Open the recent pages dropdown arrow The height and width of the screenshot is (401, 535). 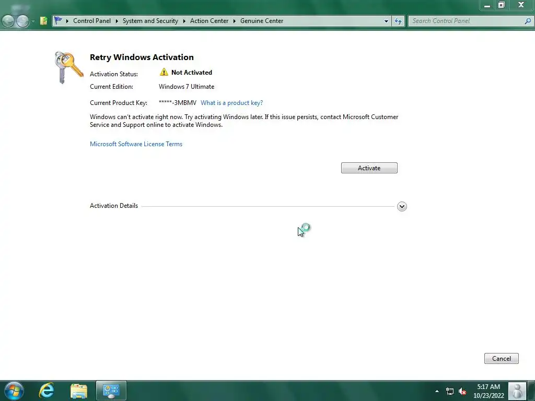tap(33, 21)
